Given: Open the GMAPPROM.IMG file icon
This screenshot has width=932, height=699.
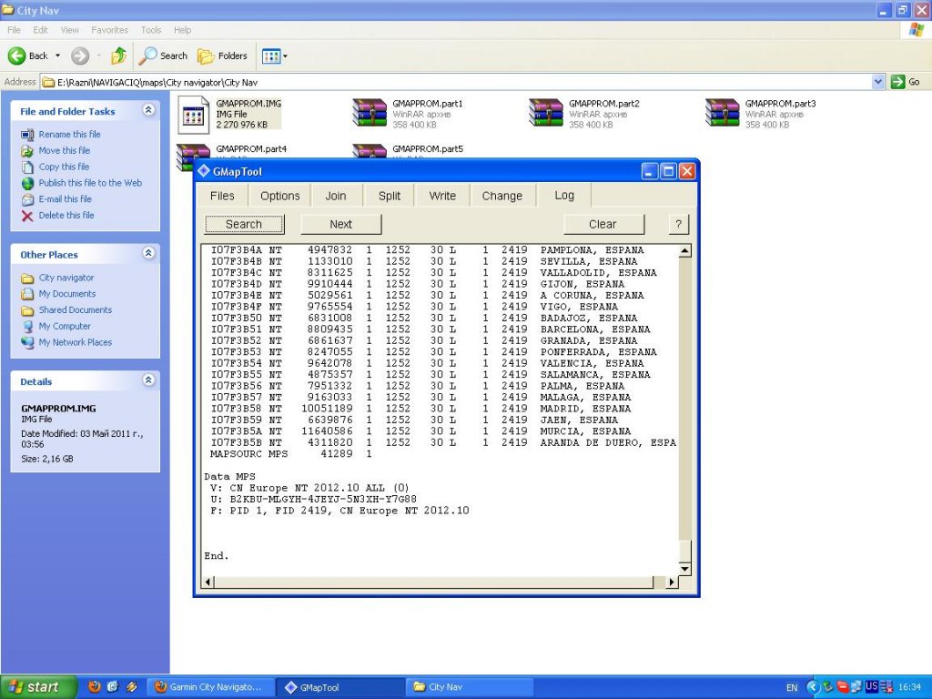Looking at the screenshot, I should [x=193, y=114].
